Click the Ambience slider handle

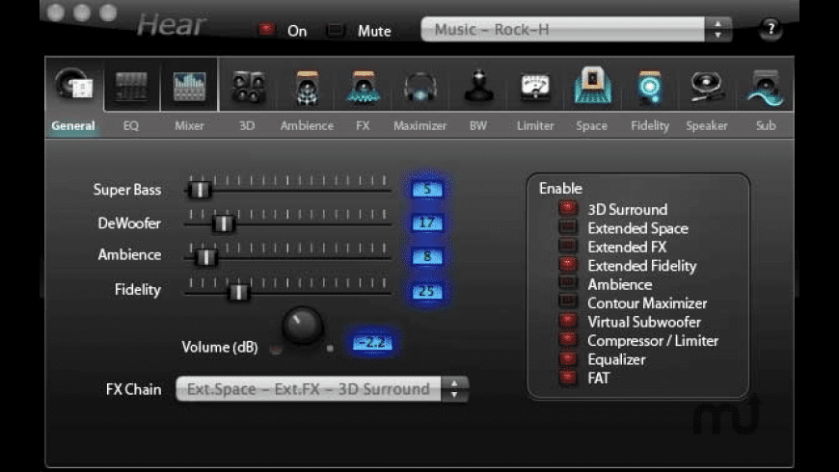(205, 257)
